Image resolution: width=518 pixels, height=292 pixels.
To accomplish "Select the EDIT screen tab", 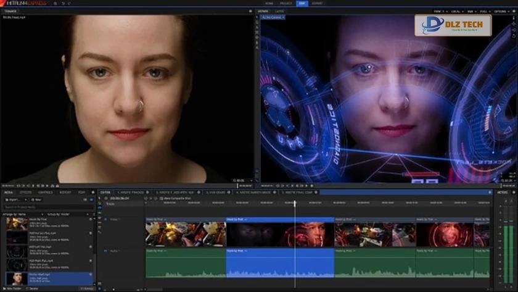I will pyautogui.click(x=302, y=3).
